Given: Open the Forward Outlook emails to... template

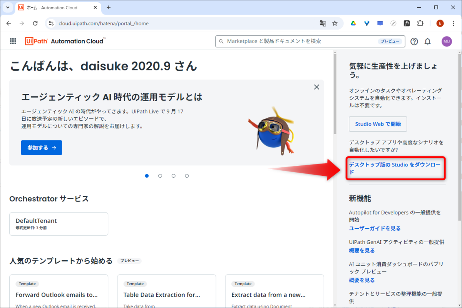Looking at the screenshot, I should pyautogui.click(x=59, y=291).
